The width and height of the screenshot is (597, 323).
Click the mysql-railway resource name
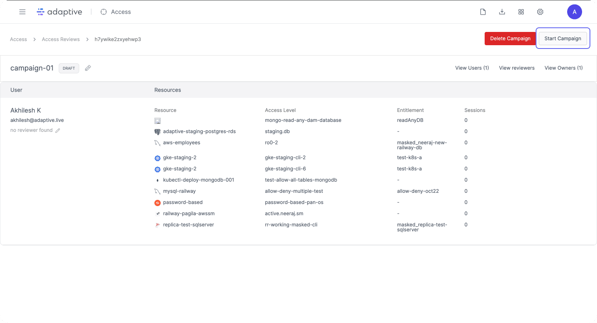[180, 191]
